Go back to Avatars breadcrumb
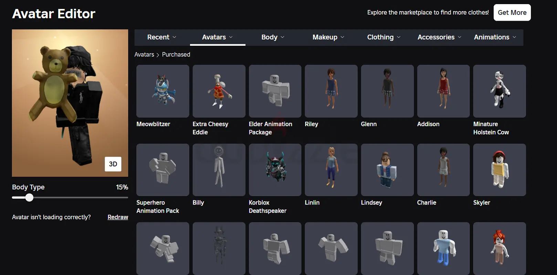 click(144, 55)
